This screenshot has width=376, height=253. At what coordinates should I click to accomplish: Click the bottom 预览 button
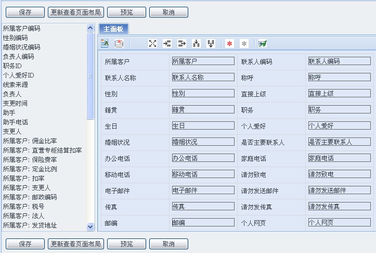(126, 244)
